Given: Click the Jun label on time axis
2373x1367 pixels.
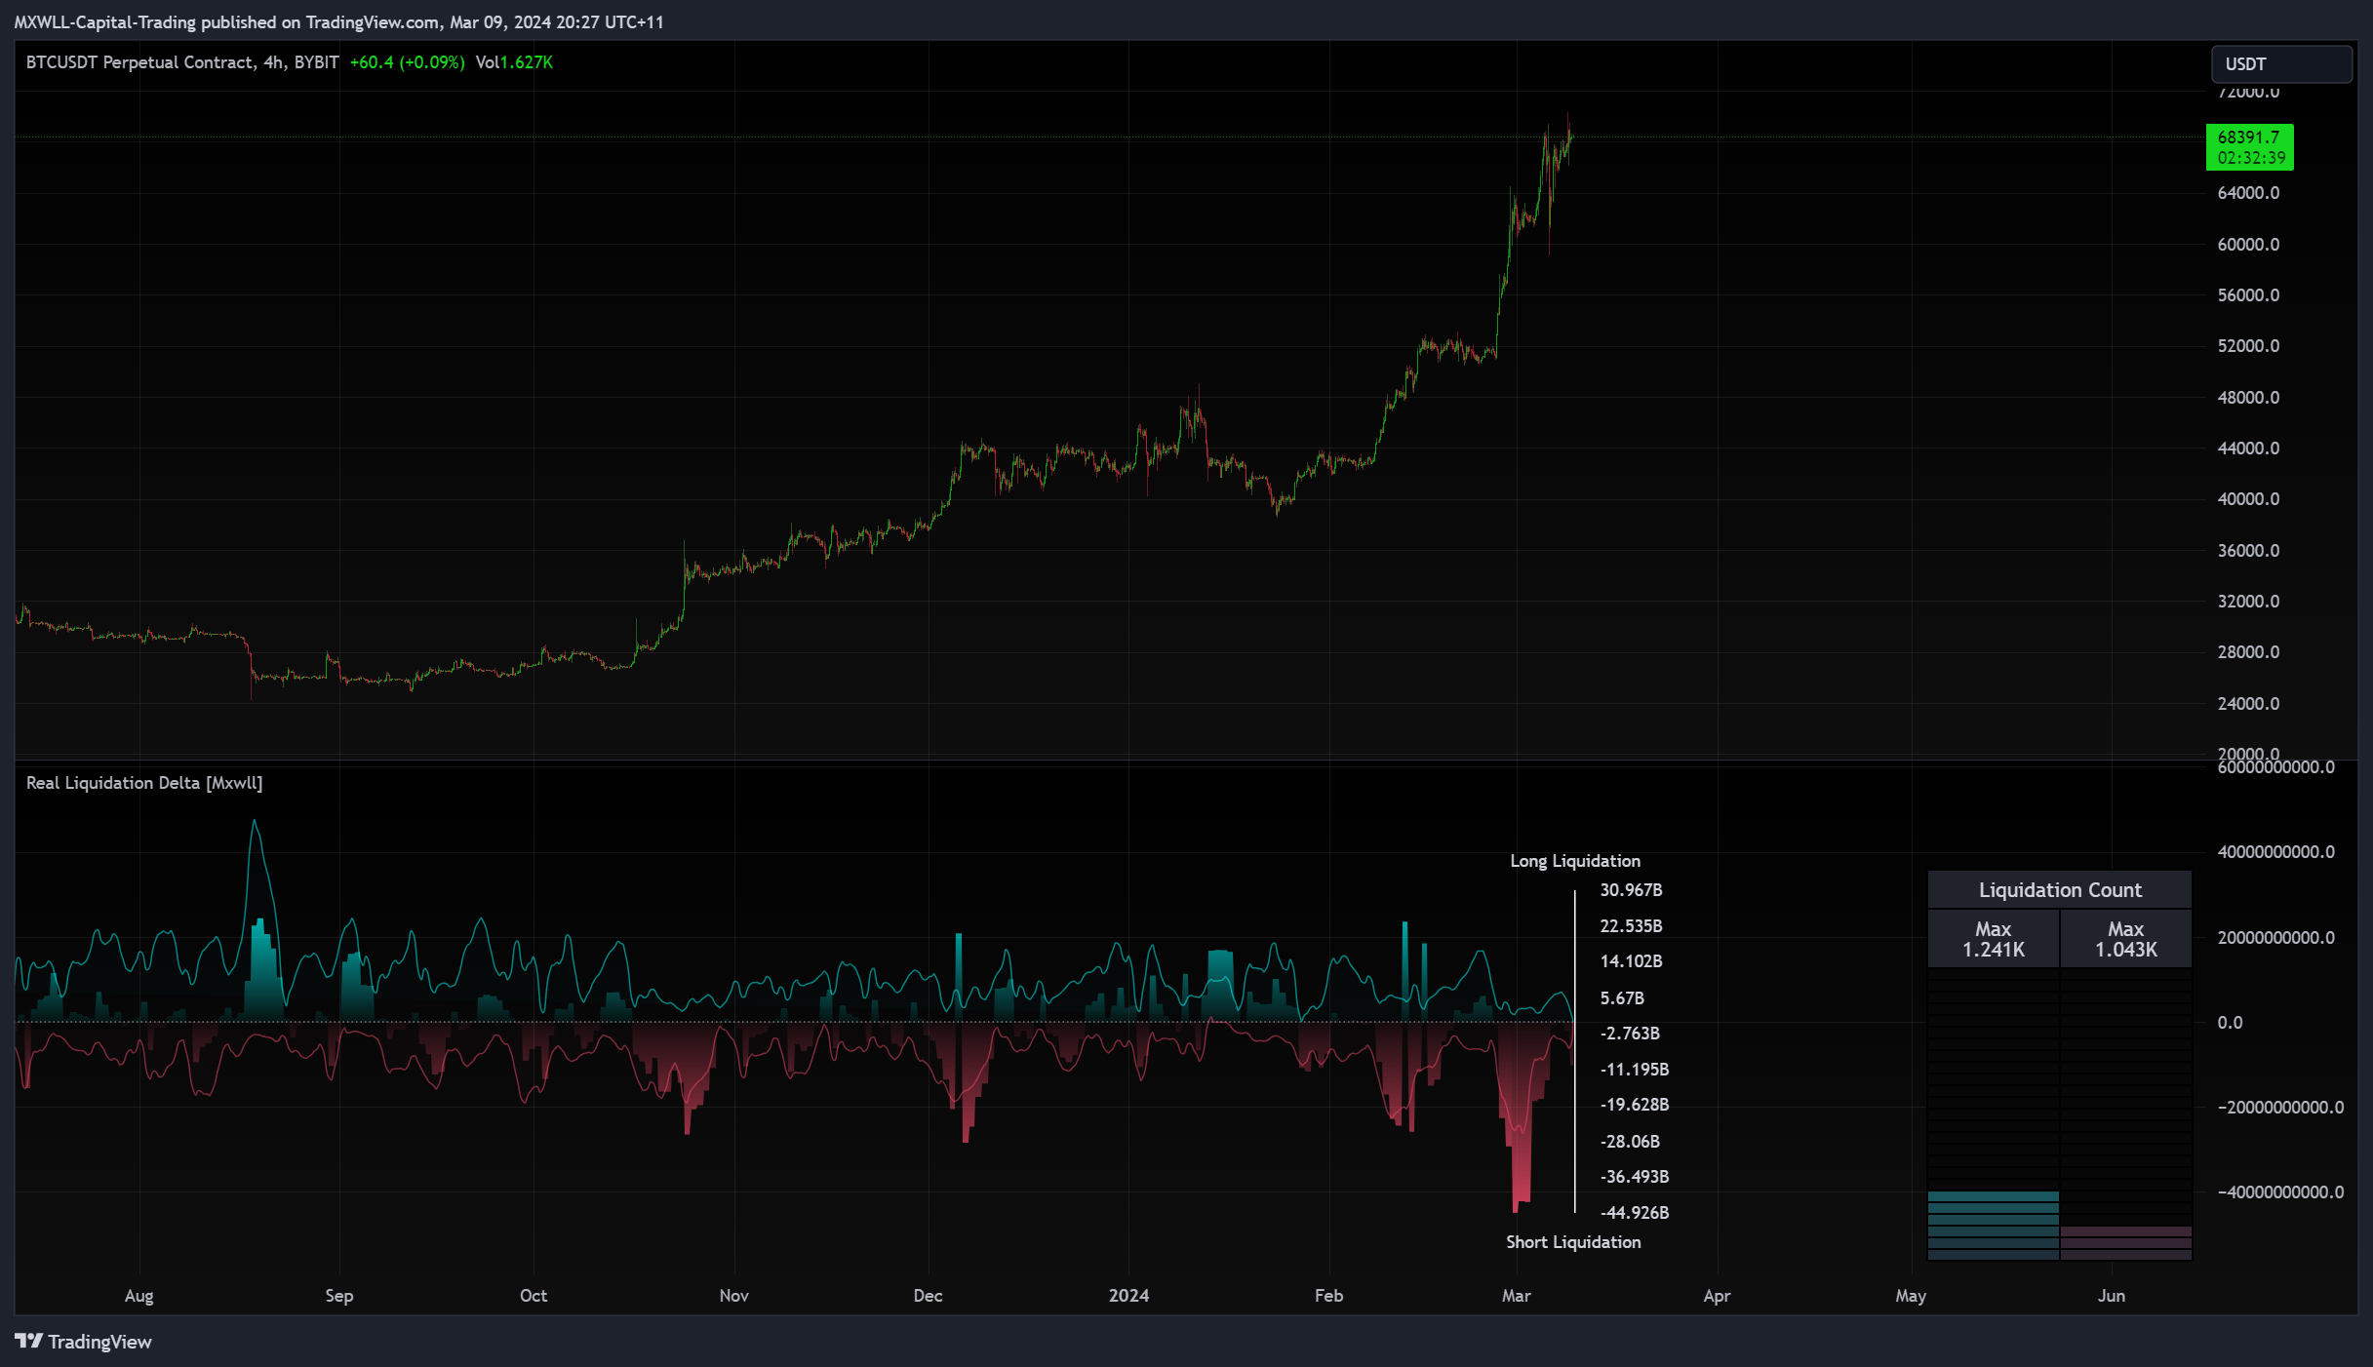Looking at the screenshot, I should pos(2112,1296).
